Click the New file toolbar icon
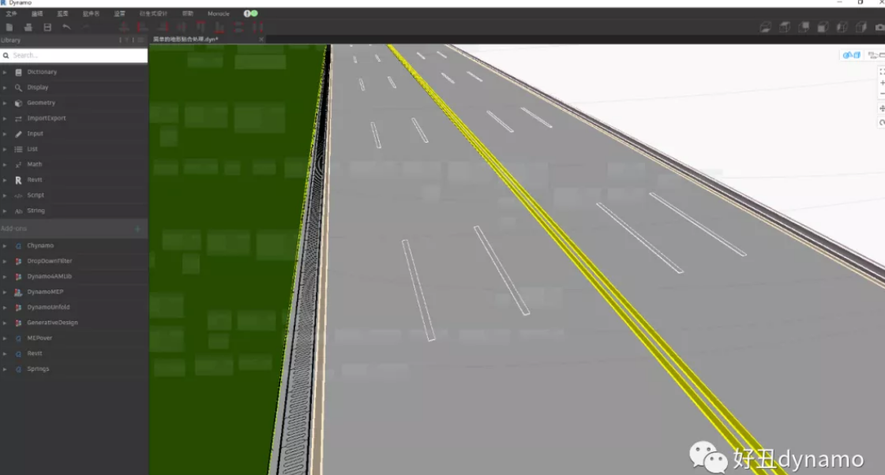This screenshot has height=475, width=885. (9, 27)
